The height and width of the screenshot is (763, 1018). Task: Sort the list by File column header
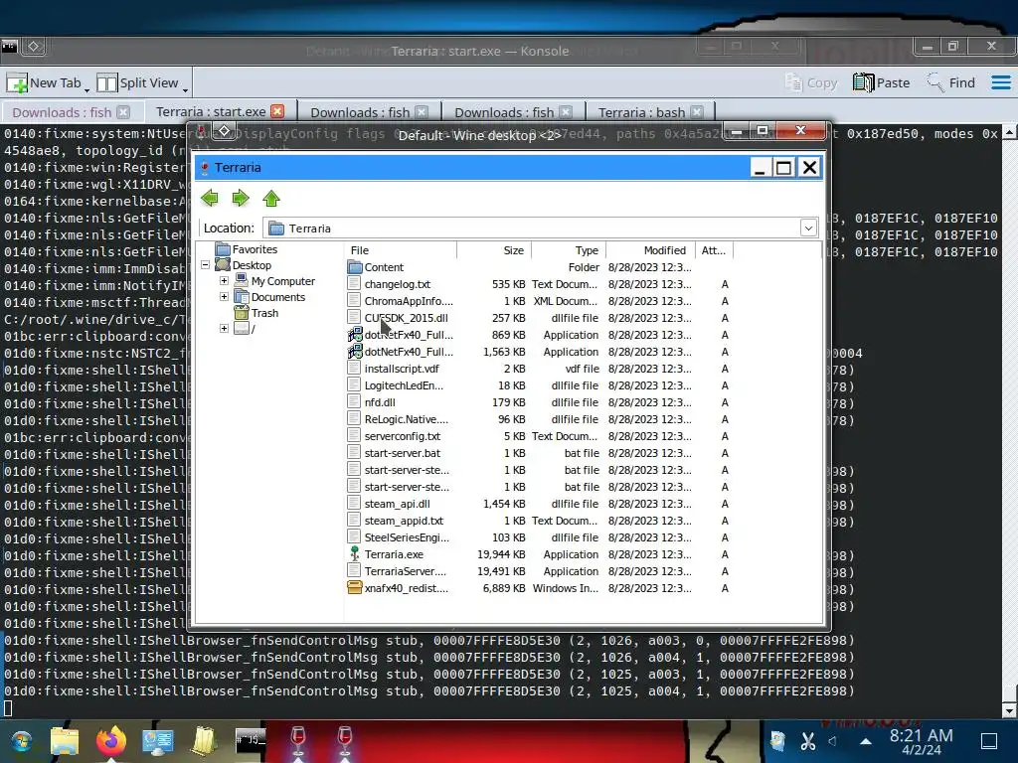[401, 249]
